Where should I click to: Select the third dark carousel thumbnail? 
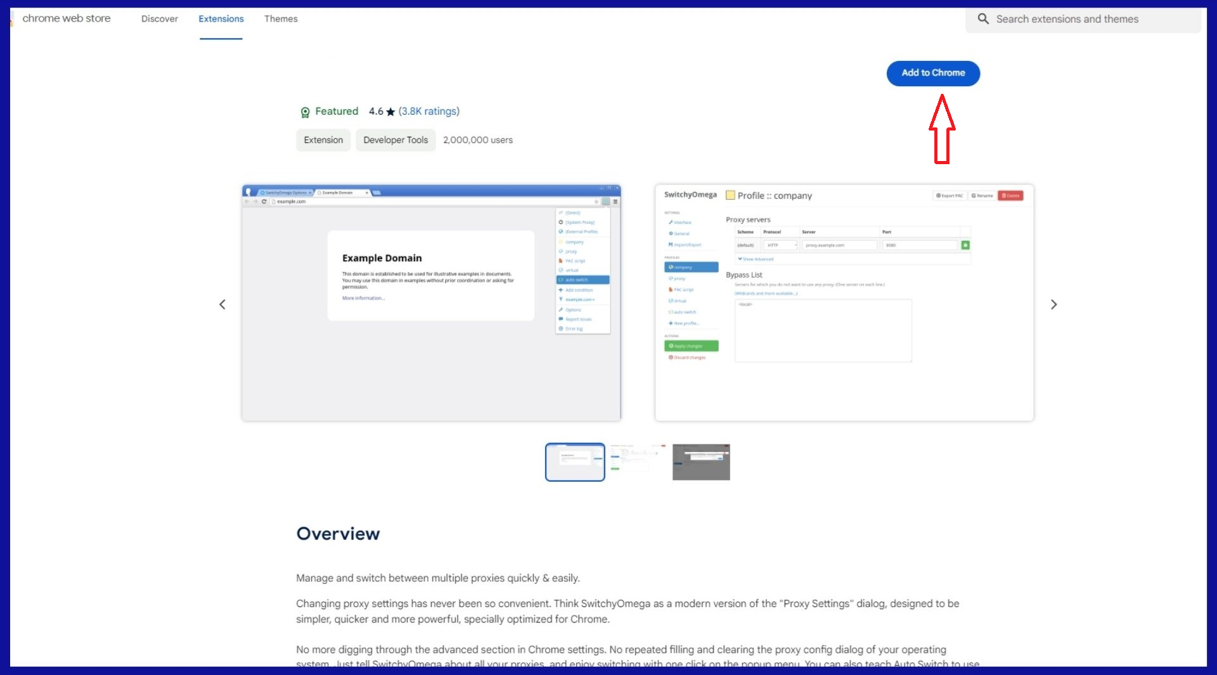[701, 462]
